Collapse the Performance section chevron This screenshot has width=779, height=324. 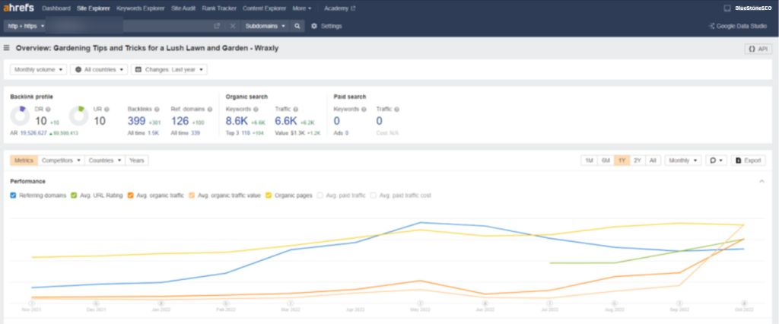click(x=762, y=182)
